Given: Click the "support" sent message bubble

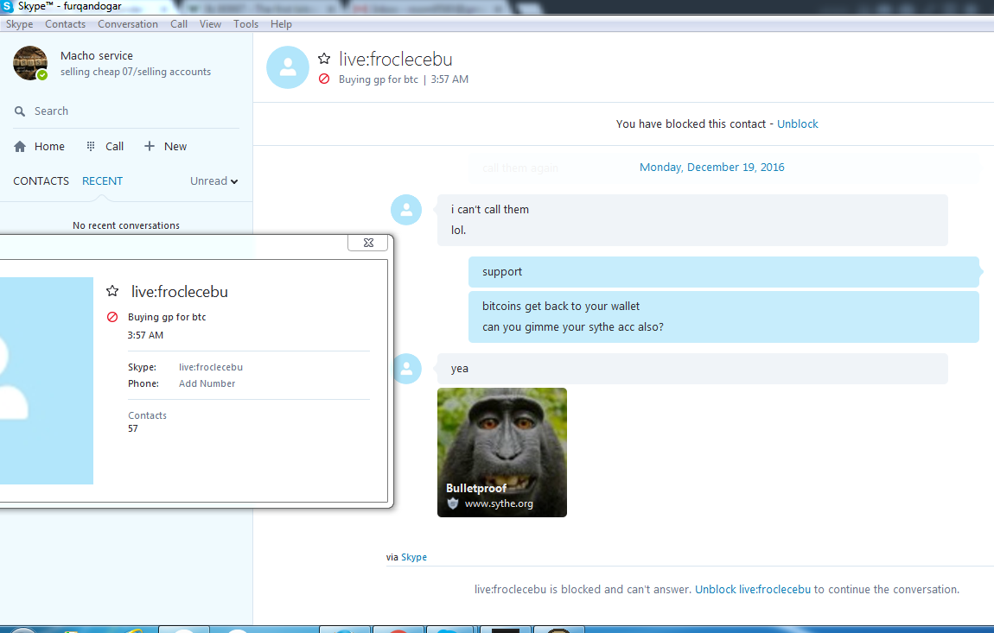Looking at the screenshot, I should pyautogui.click(x=724, y=272).
